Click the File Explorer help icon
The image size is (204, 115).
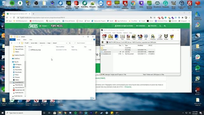[x=94, y=40]
